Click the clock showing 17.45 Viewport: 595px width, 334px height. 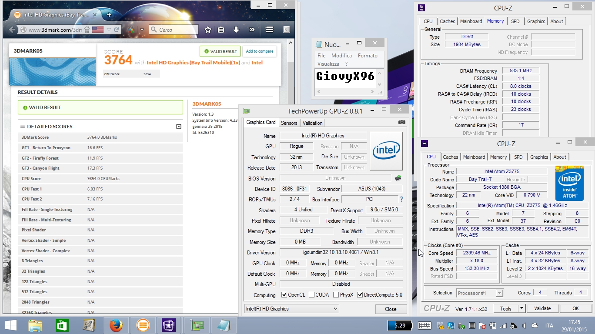click(x=574, y=322)
